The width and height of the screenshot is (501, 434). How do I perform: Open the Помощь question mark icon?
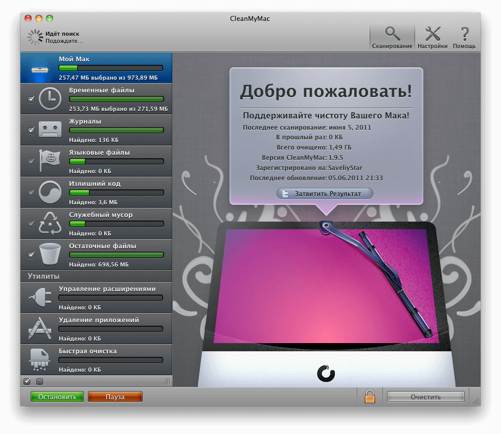(x=465, y=34)
